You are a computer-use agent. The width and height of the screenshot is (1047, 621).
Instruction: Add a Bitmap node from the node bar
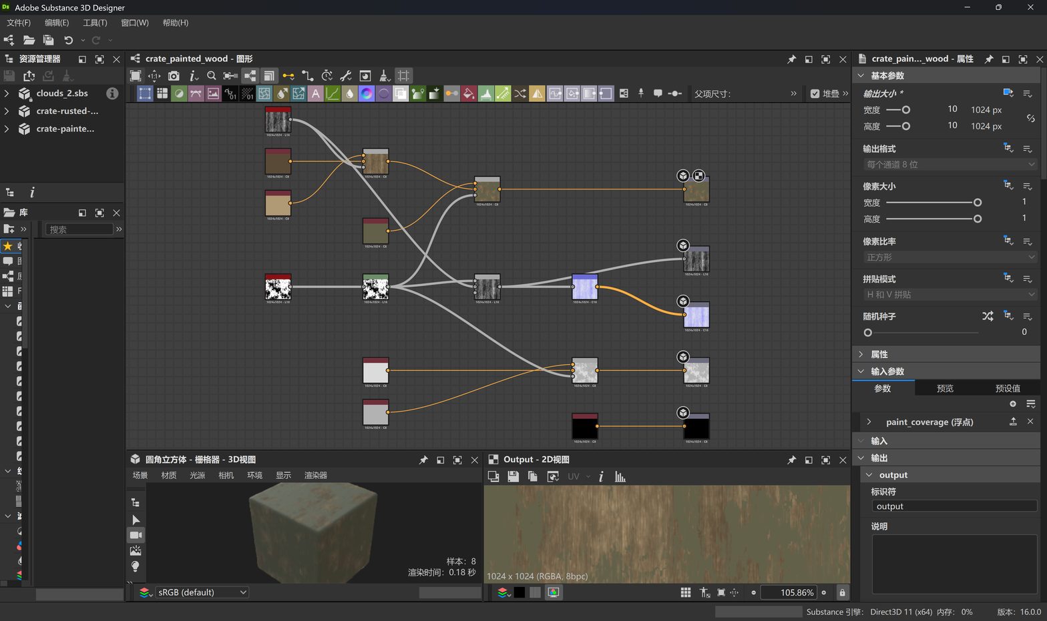click(x=213, y=93)
